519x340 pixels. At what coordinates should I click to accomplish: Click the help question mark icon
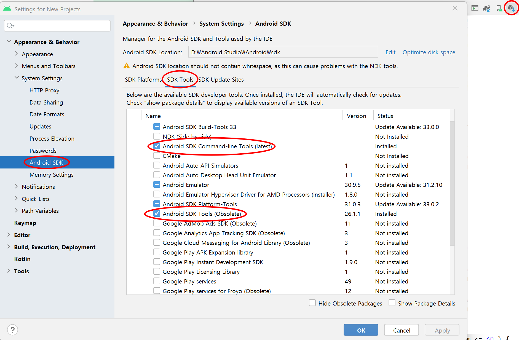coord(13,330)
